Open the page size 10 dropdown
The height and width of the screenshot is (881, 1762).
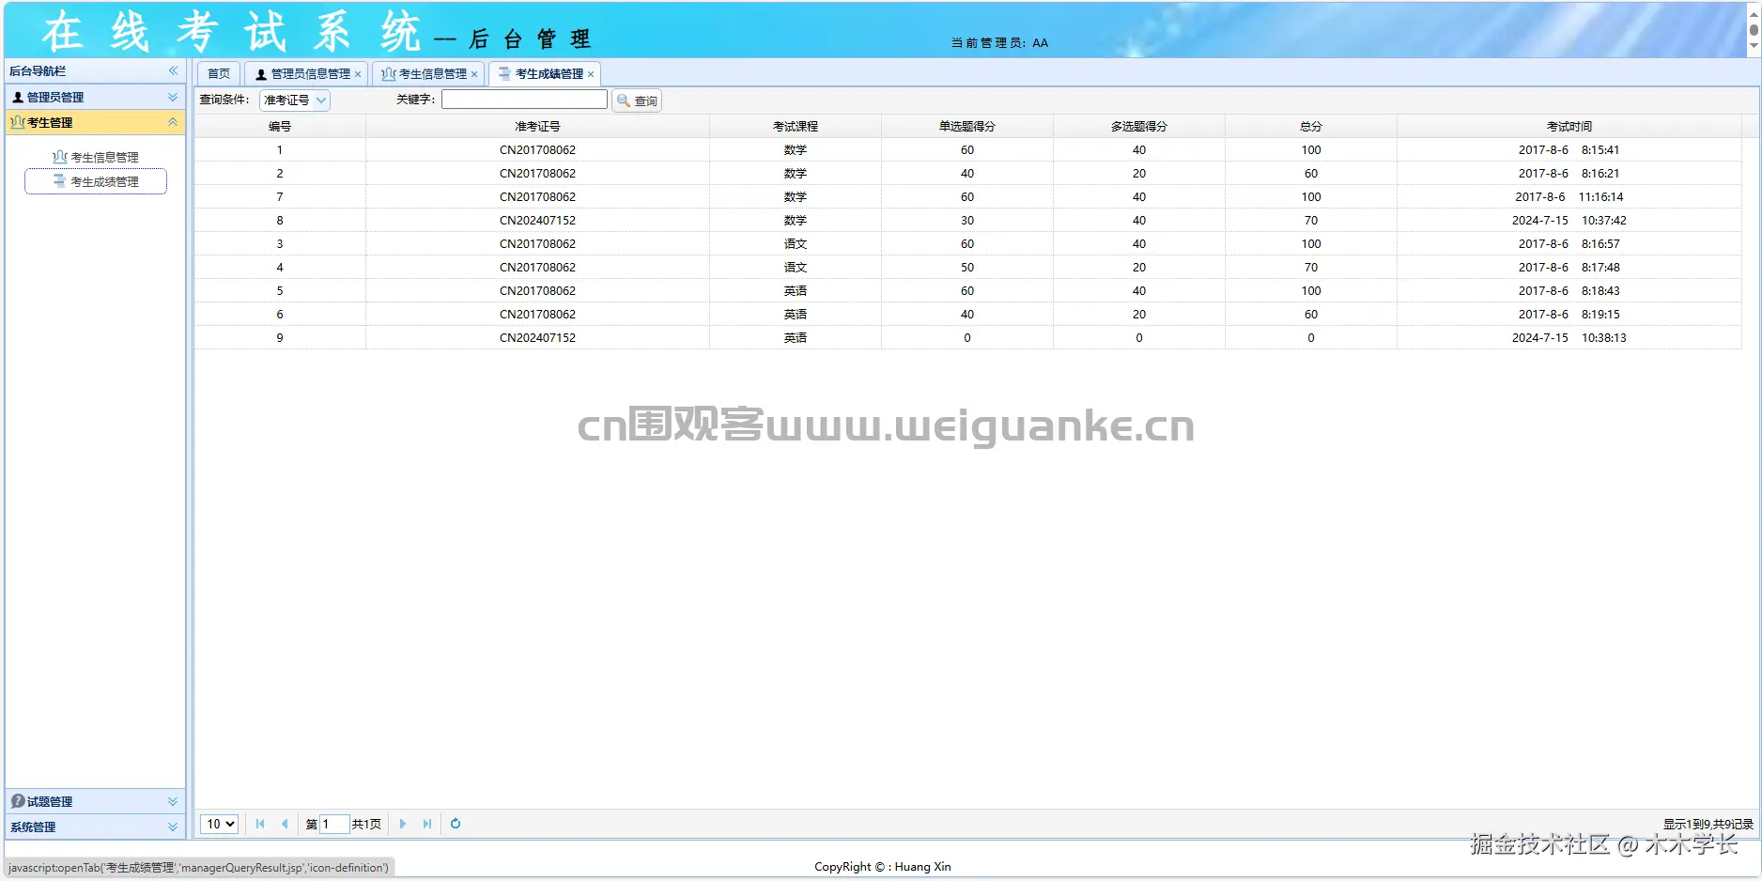click(x=219, y=824)
